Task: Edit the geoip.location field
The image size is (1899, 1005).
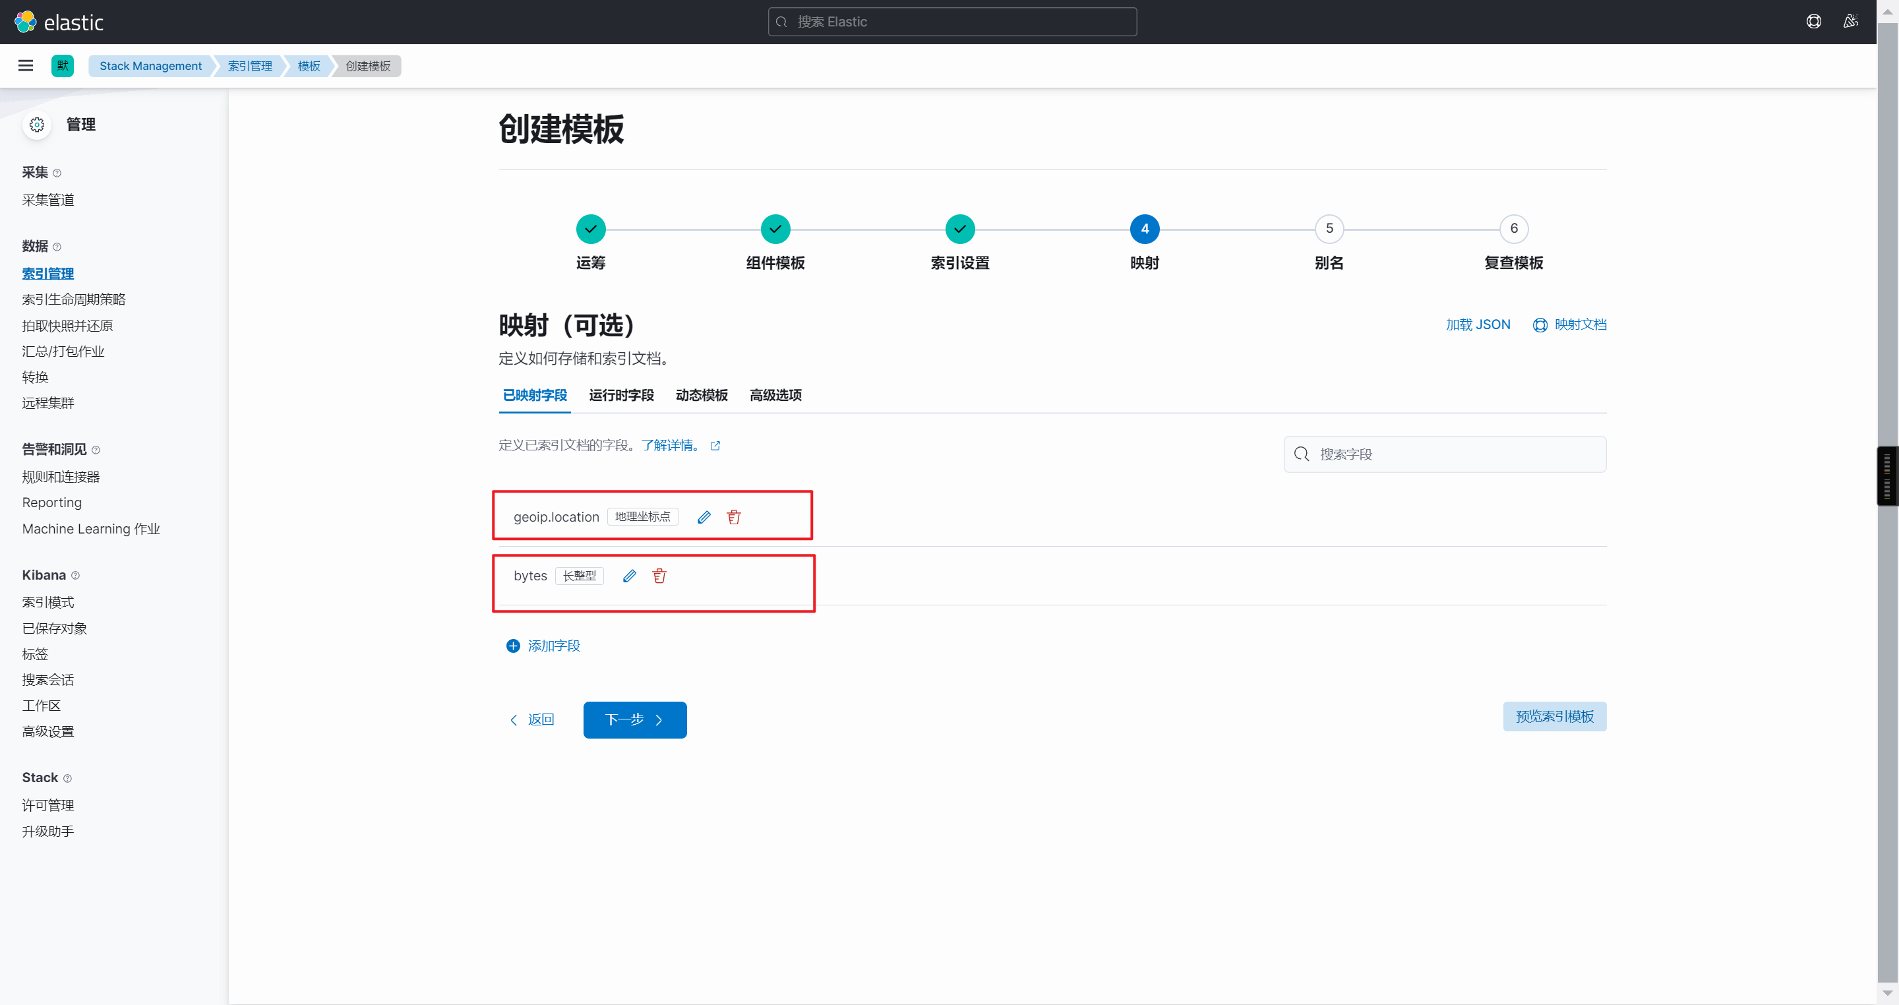Action: [x=704, y=517]
